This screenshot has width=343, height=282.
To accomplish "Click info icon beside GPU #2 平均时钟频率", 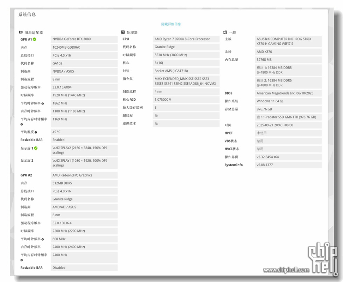I will (42, 239).
